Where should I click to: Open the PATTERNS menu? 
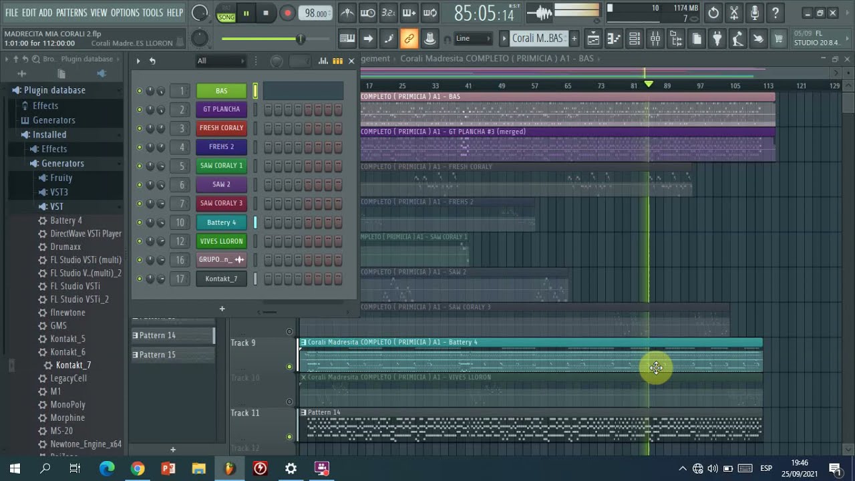tap(71, 13)
